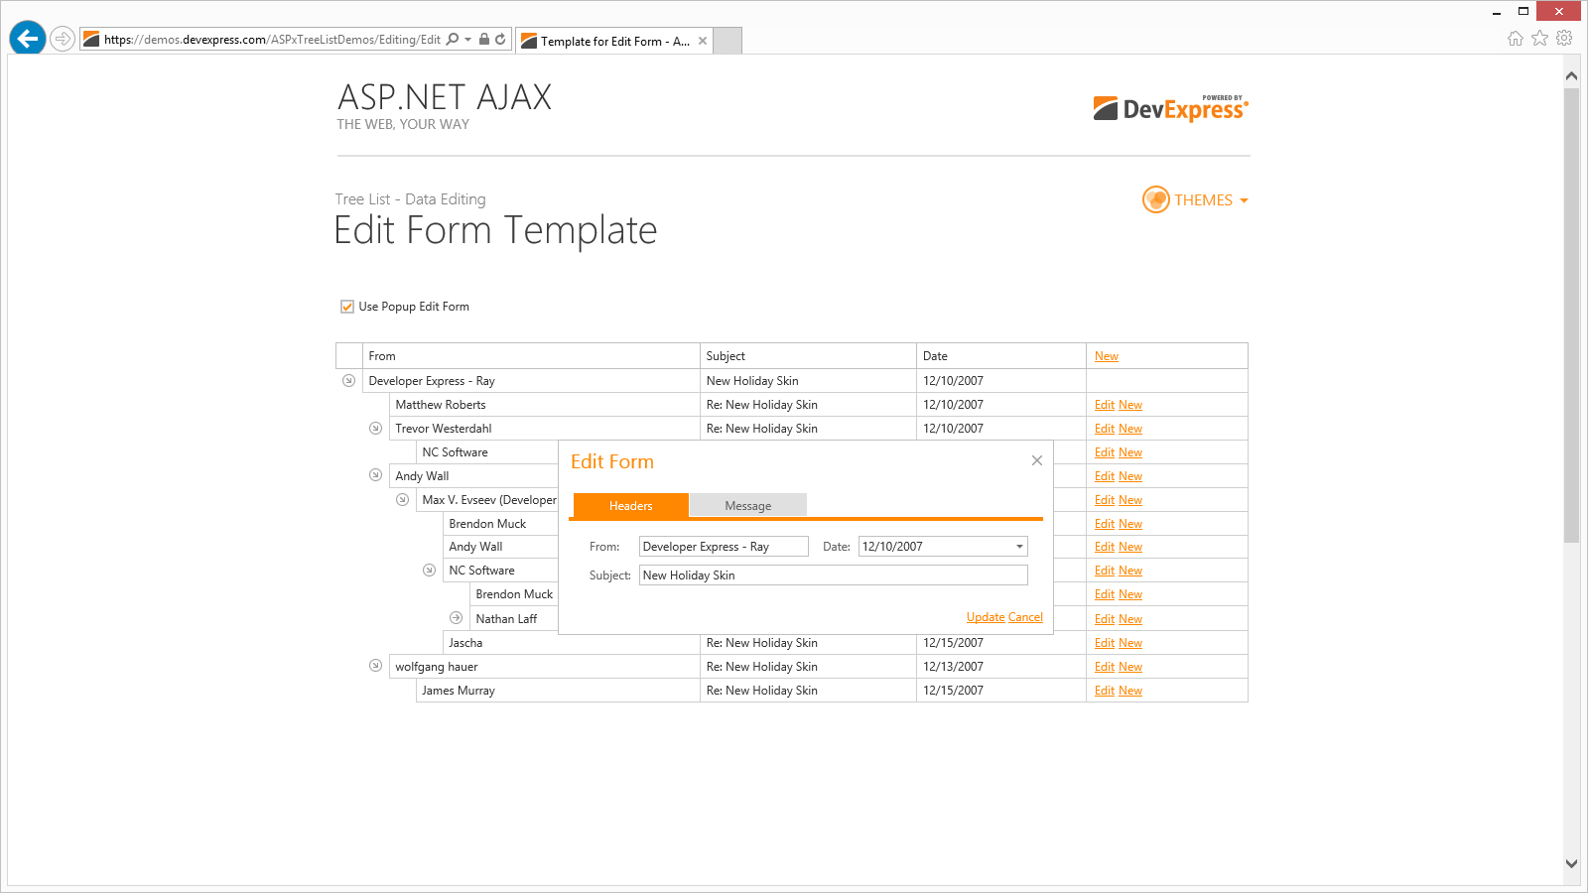
Task: Add New under Andy Wall parent row
Action: point(1130,476)
